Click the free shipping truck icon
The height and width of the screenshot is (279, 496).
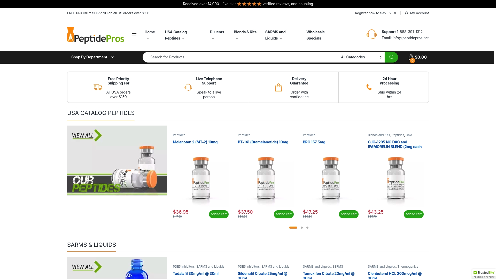97,87
